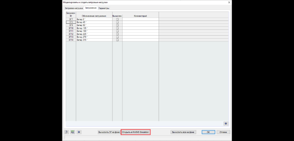Click the green table/units icon button
The height and width of the screenshot is (141, 294).
tap(73, 132)
